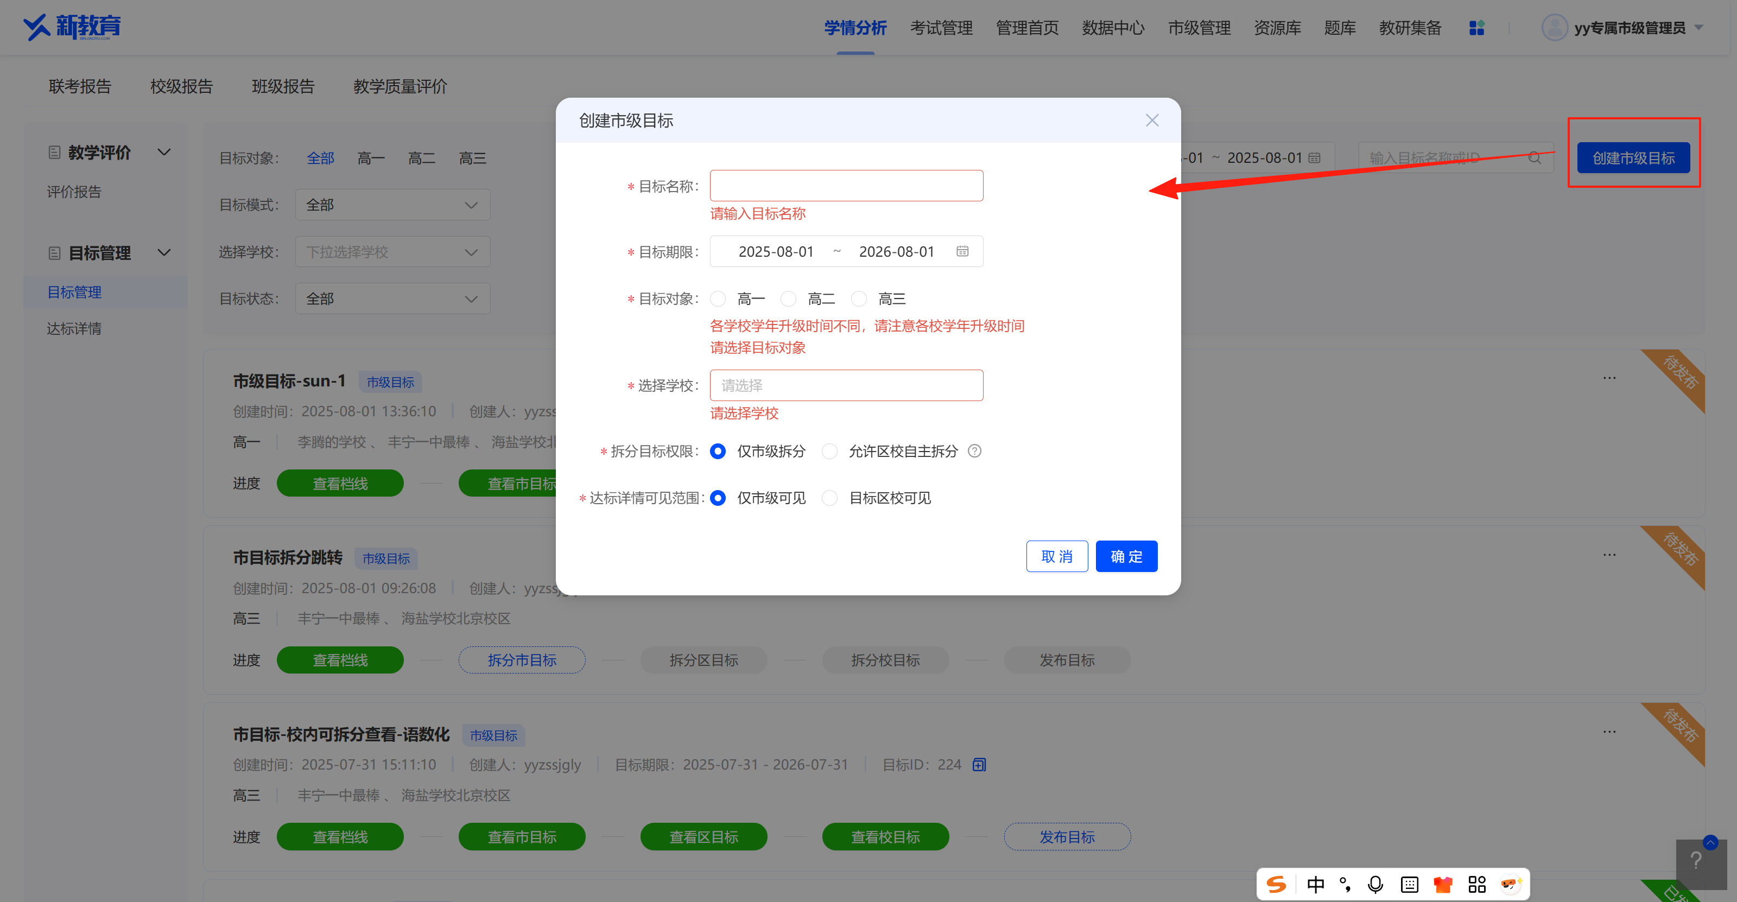
Task: Open the 校级报告 tab
Action: 181,86
